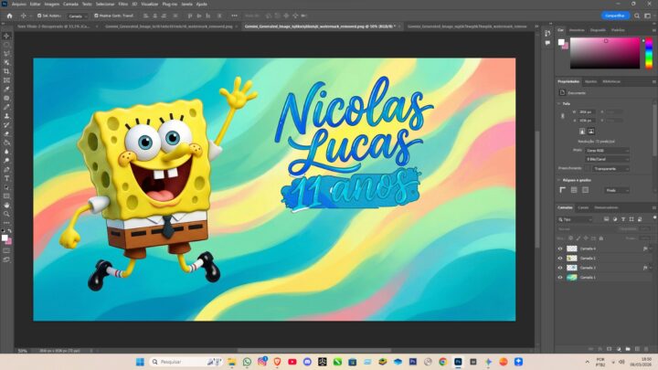Select the Move tool in the toolbar
Viewport: 658px width, 370px height.
click(6, 35)
